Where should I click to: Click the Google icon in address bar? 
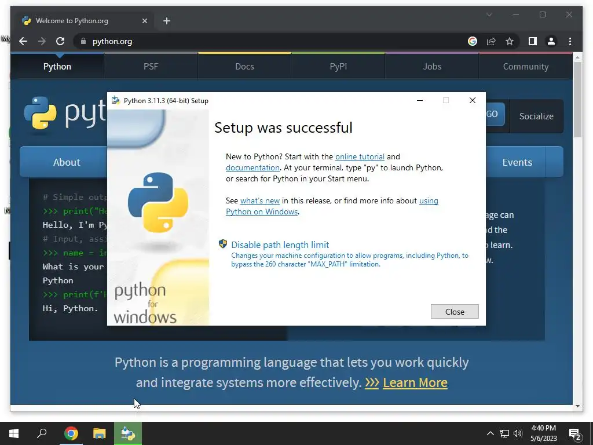(473, 41)
